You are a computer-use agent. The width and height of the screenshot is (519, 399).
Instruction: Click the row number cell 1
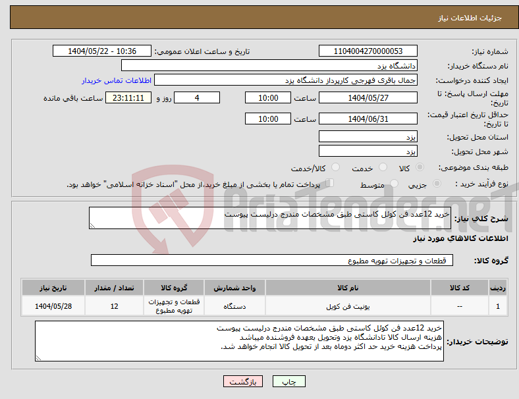click(498, 306)
